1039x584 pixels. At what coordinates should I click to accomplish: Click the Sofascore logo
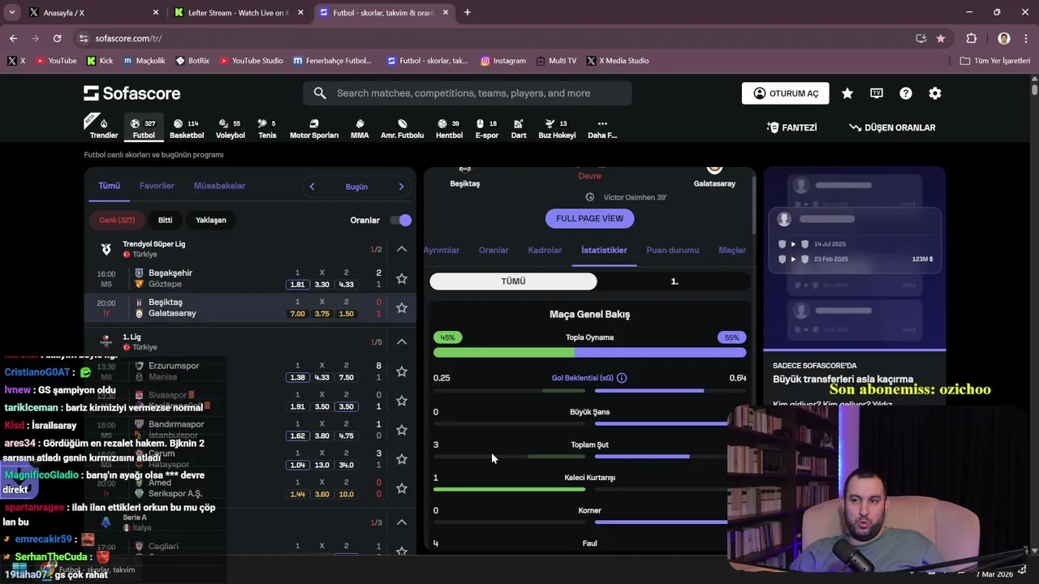pyautogui.click(x=132, y=93)
